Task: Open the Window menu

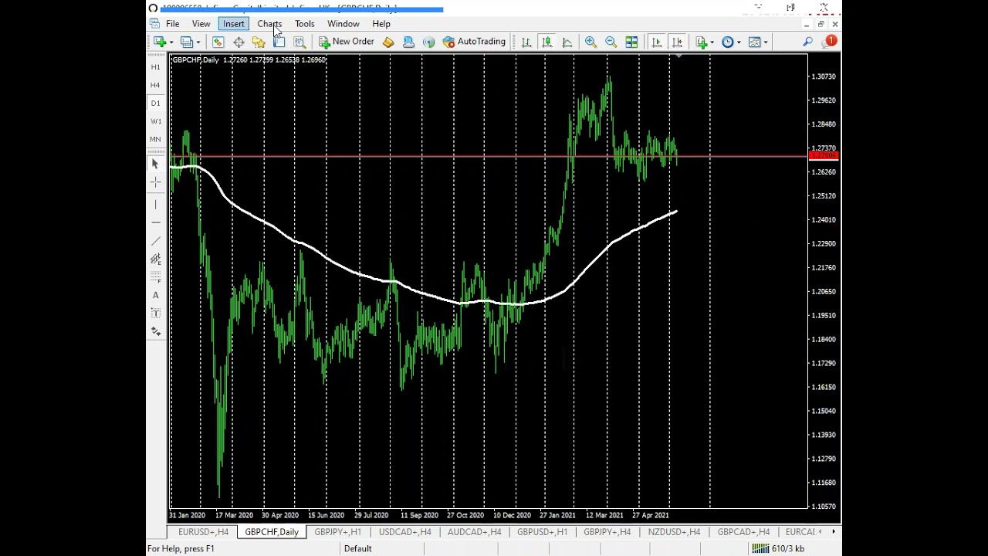Action: (343, 24)
